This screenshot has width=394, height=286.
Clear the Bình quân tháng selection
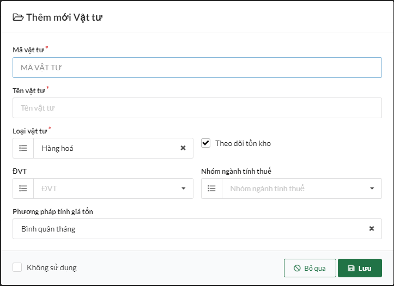372,229
